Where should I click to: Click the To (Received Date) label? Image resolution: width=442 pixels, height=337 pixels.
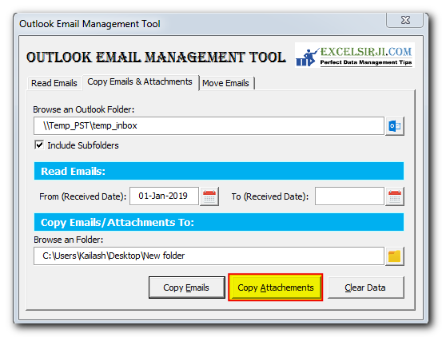(x=270, y=196)
